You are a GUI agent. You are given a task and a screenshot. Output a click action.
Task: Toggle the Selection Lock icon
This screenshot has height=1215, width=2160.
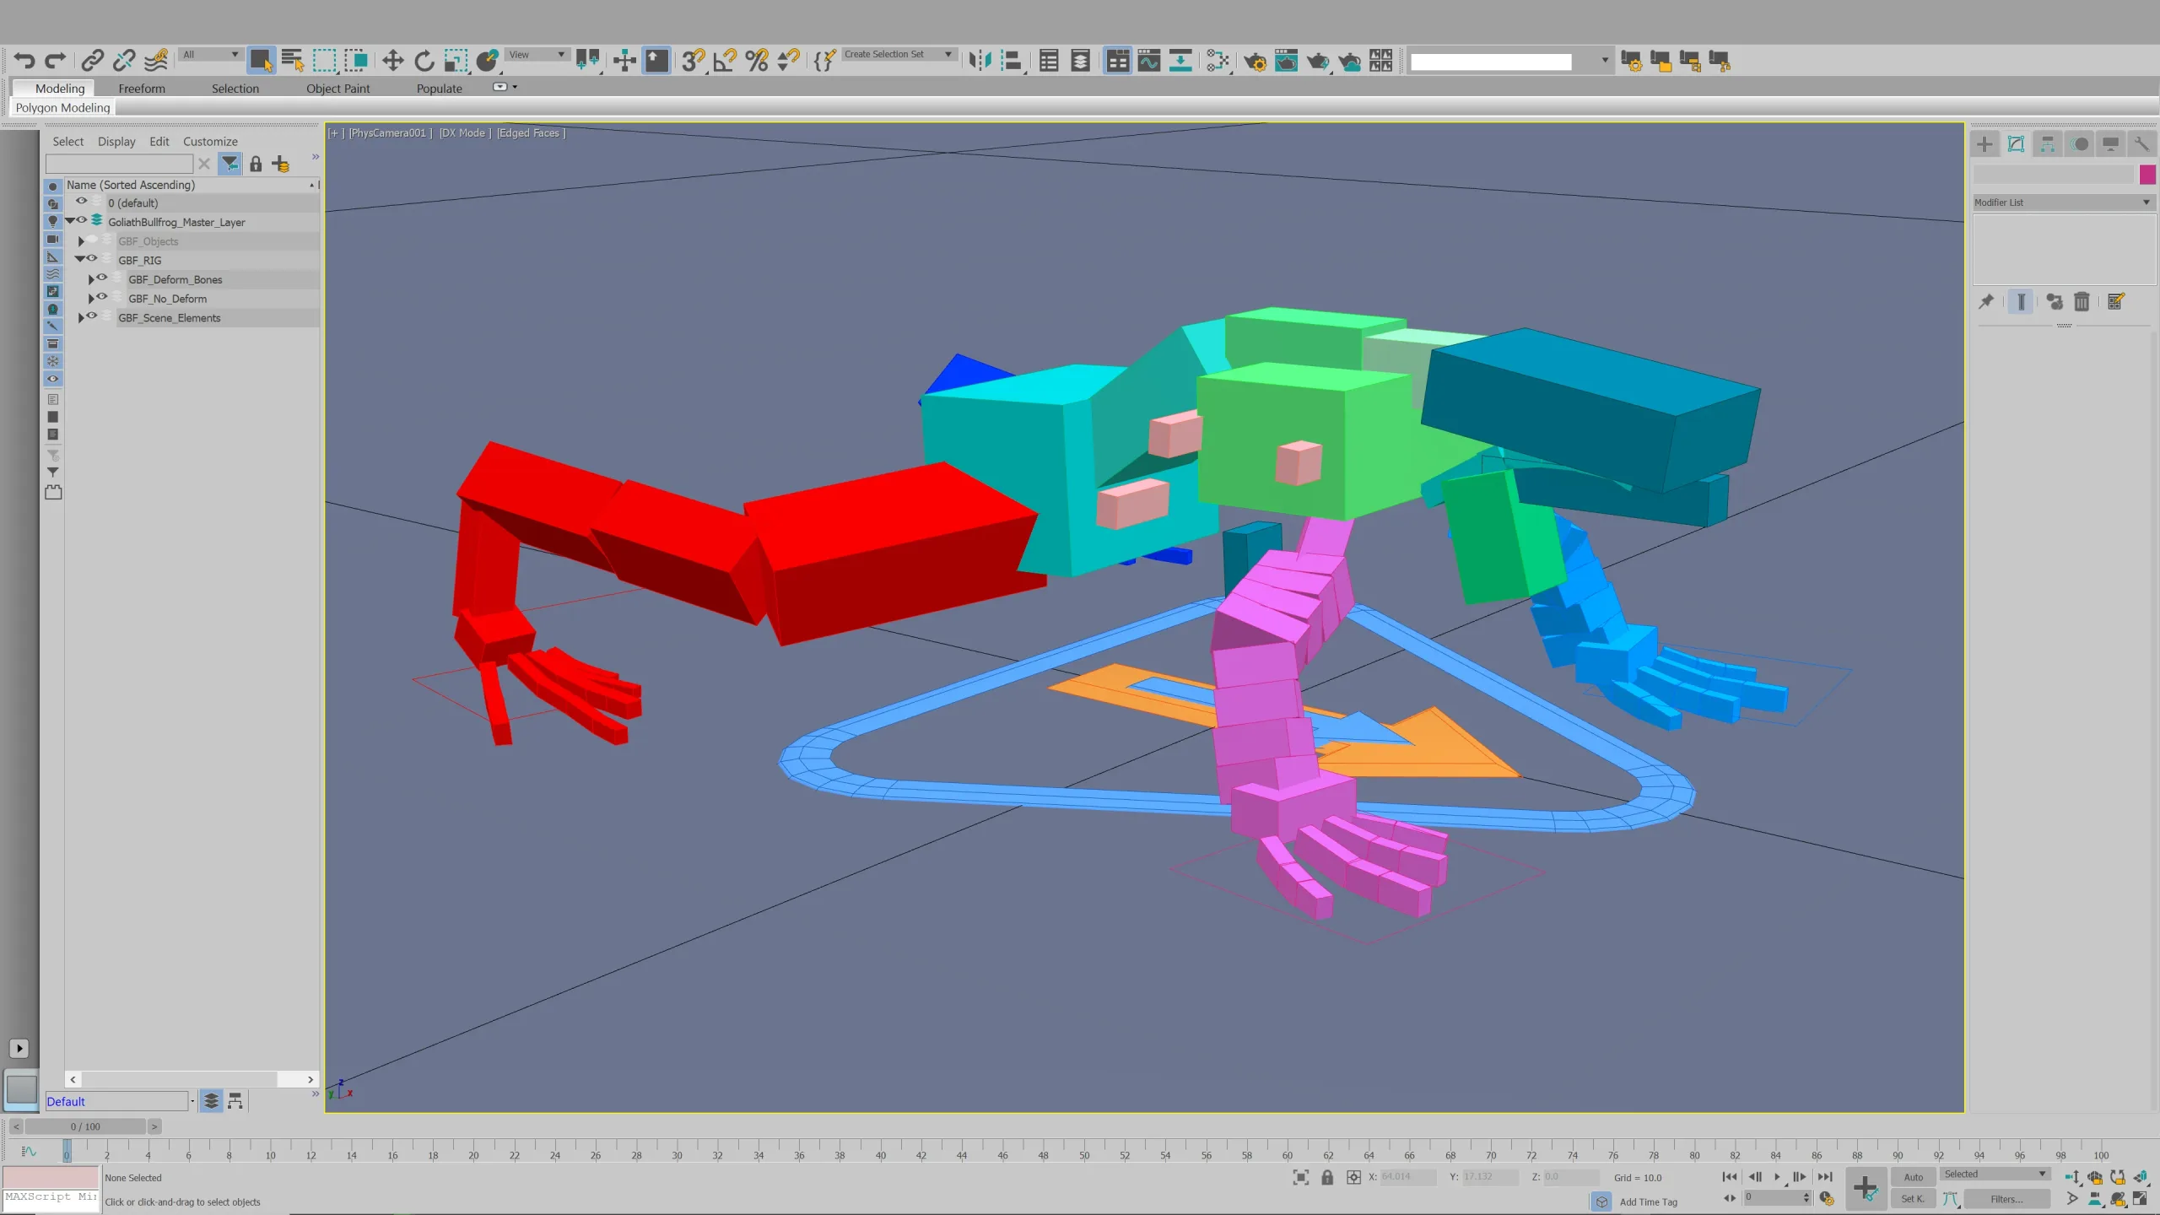click(1327, 1177)
